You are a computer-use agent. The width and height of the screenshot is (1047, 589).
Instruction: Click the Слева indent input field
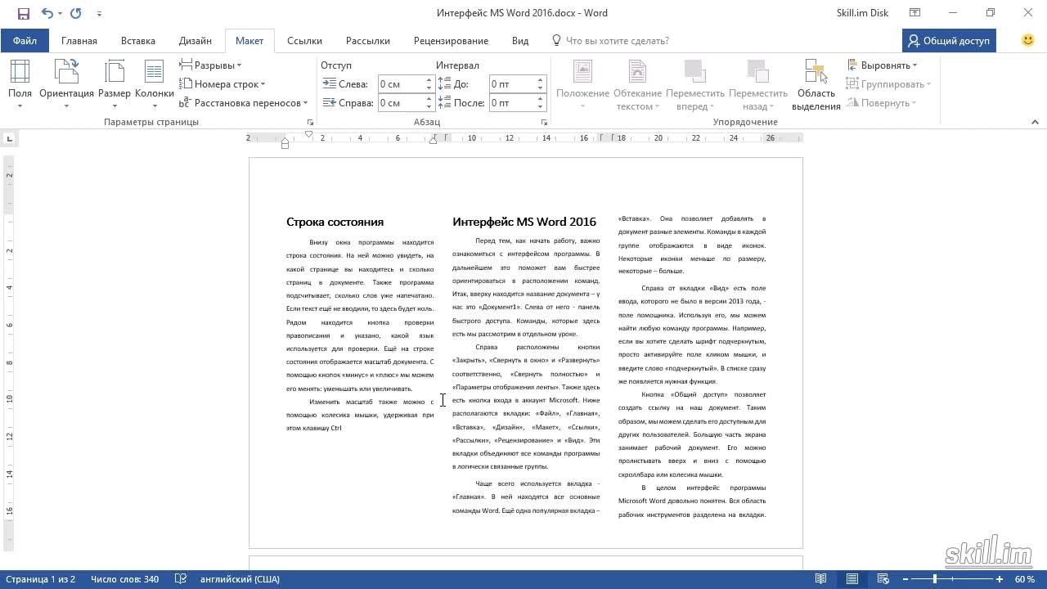coord(401,84)
